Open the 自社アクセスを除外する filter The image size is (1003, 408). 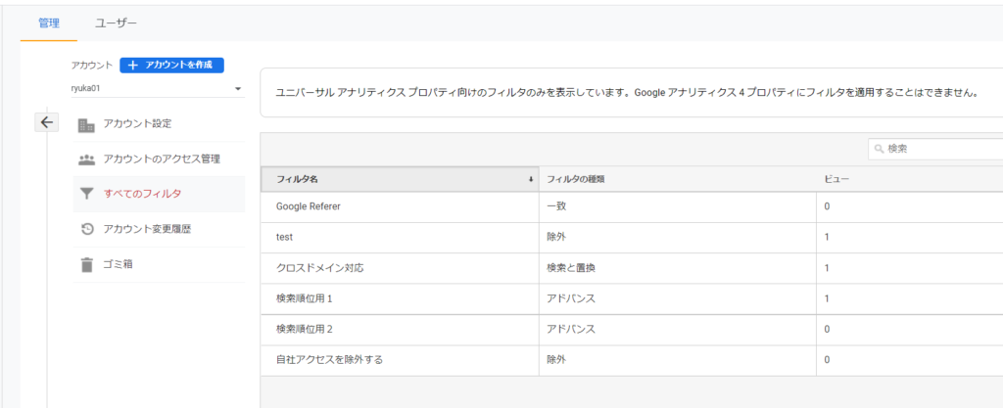click(329, 360)
